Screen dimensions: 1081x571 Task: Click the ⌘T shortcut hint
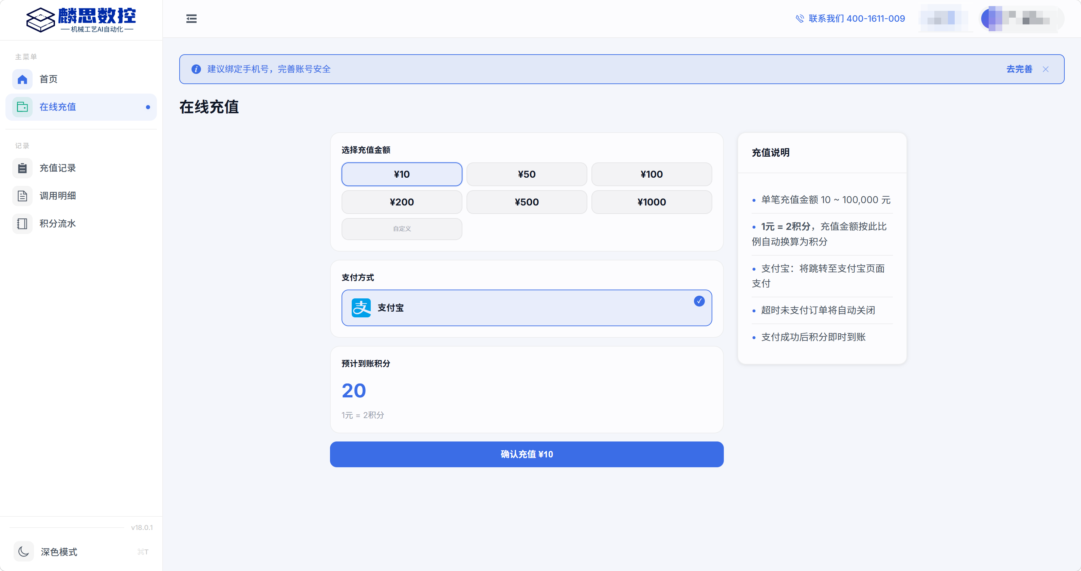coord(143,552)
